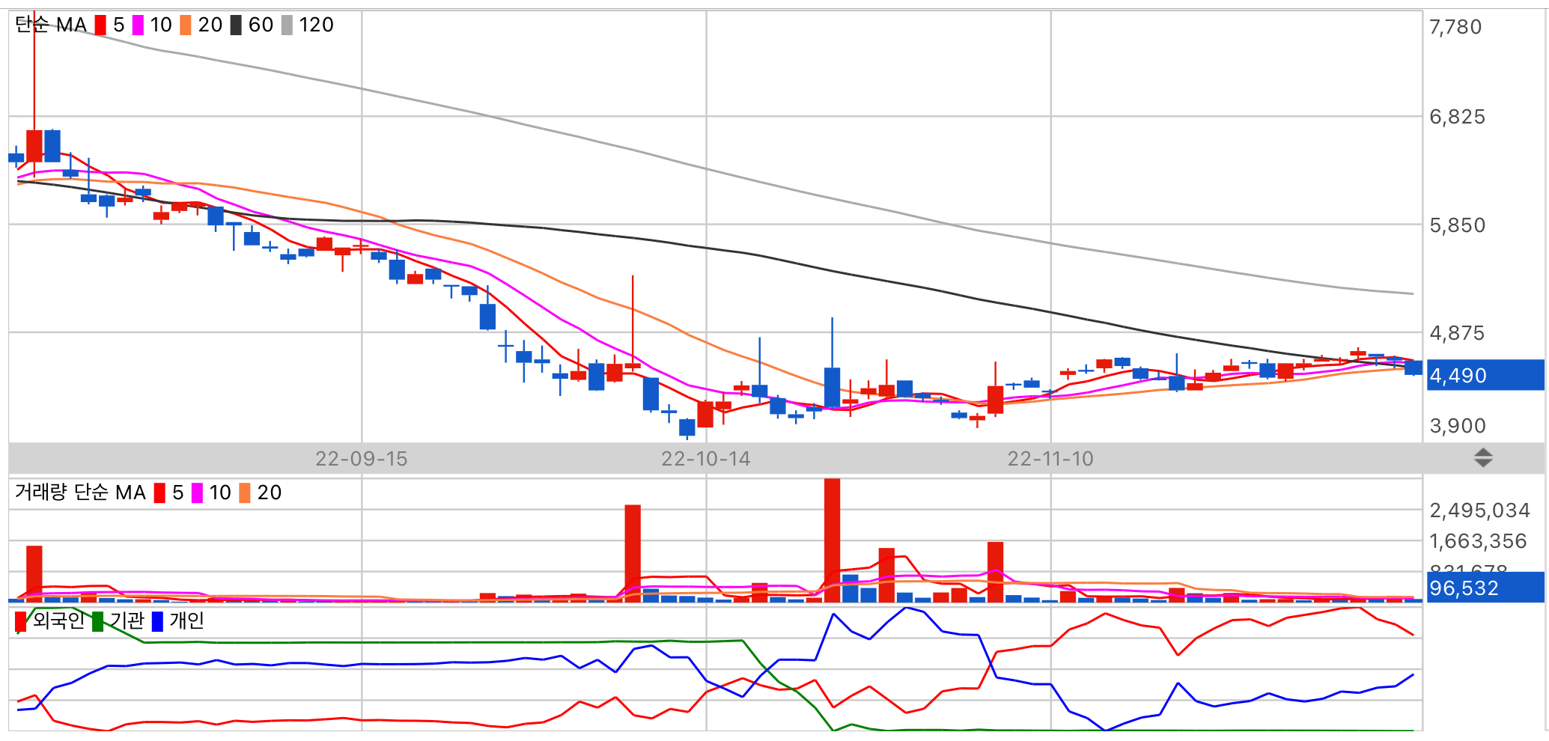Click the 7,780 price axis label
This screenshot has width=1549, height=741.
tap(1455, 27)
